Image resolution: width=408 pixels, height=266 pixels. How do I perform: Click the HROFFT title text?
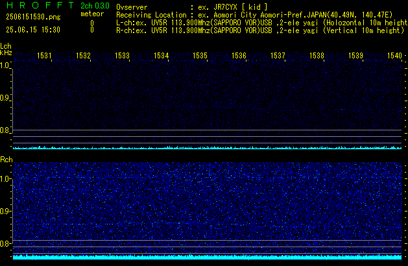[x=40, y=5]
